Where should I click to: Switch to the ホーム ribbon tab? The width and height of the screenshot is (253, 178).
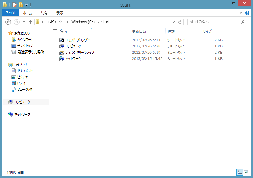27,13
